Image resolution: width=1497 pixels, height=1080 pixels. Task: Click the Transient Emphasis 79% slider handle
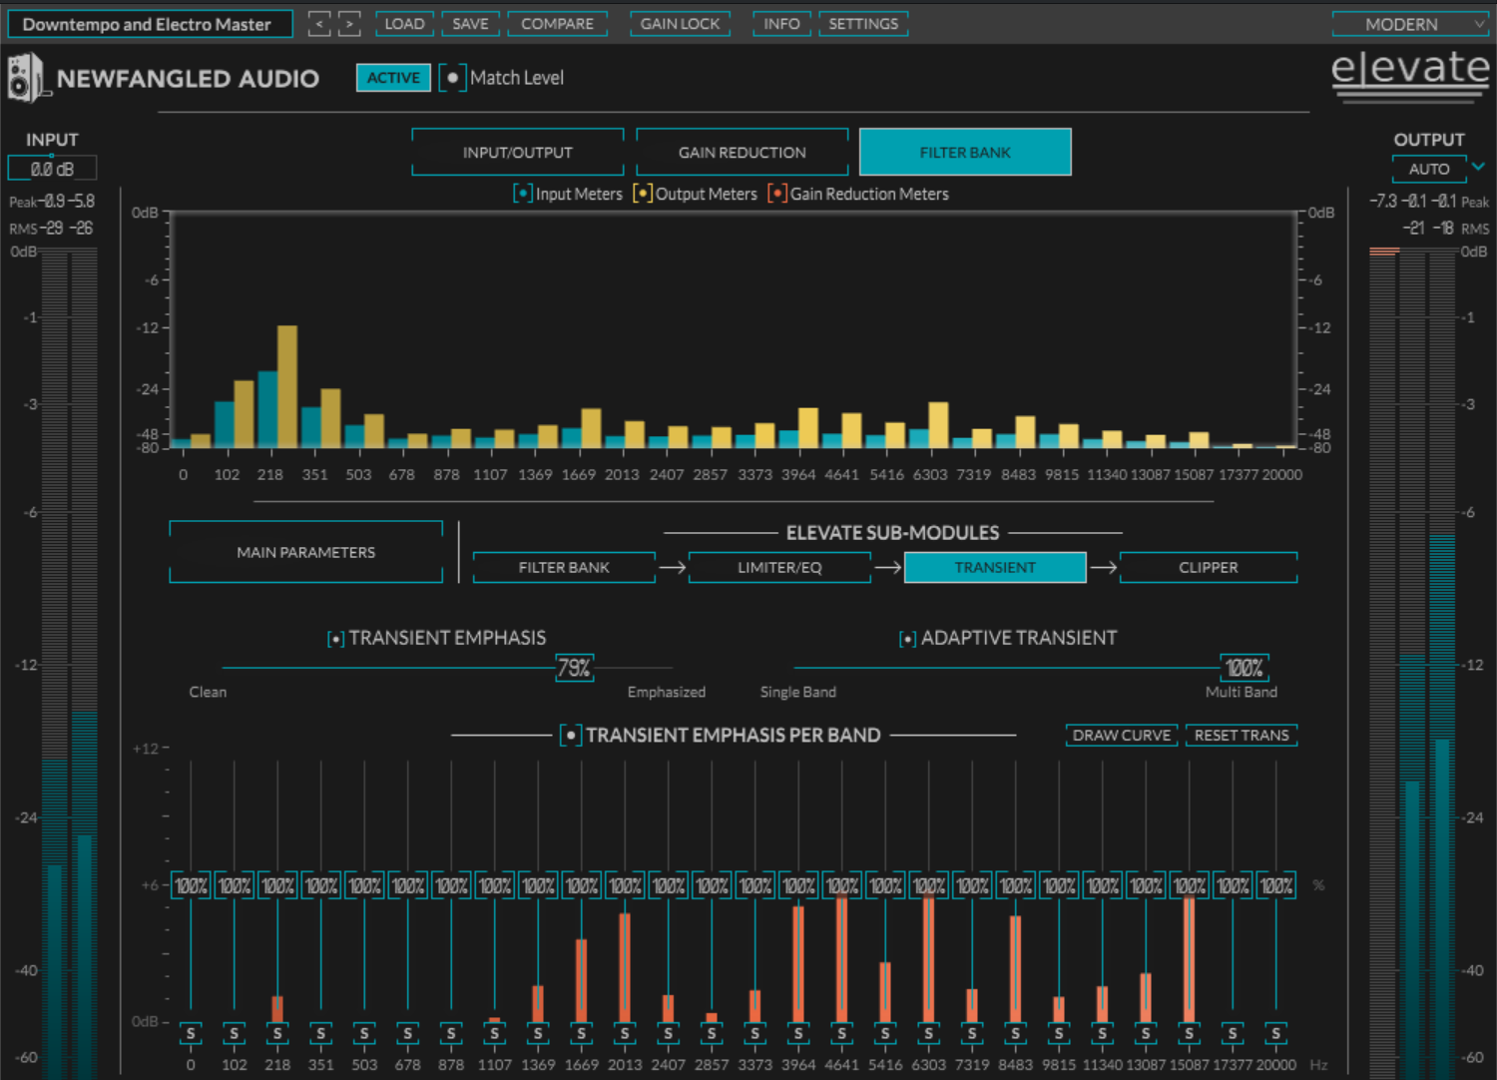coord(574,668)
